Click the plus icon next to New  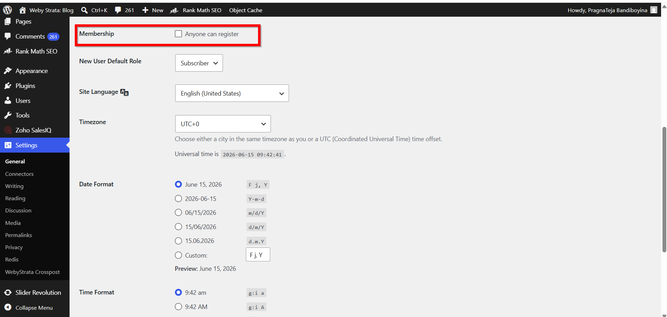coord(145,10)
